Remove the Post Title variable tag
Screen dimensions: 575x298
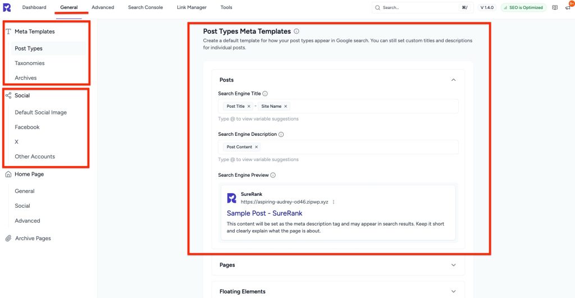point(249,106)
